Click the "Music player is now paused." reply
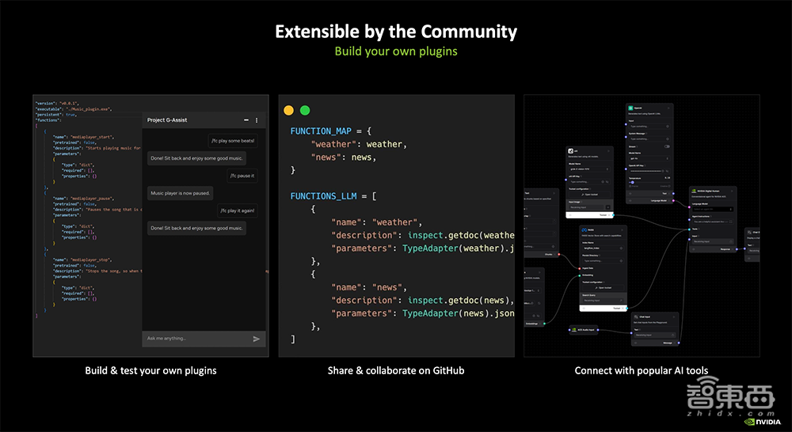792x432 pixels. [x=180, y=193]
